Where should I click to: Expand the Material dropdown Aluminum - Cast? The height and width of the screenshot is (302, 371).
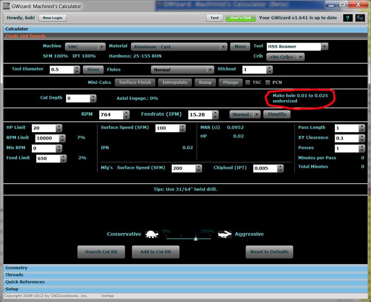179,47
